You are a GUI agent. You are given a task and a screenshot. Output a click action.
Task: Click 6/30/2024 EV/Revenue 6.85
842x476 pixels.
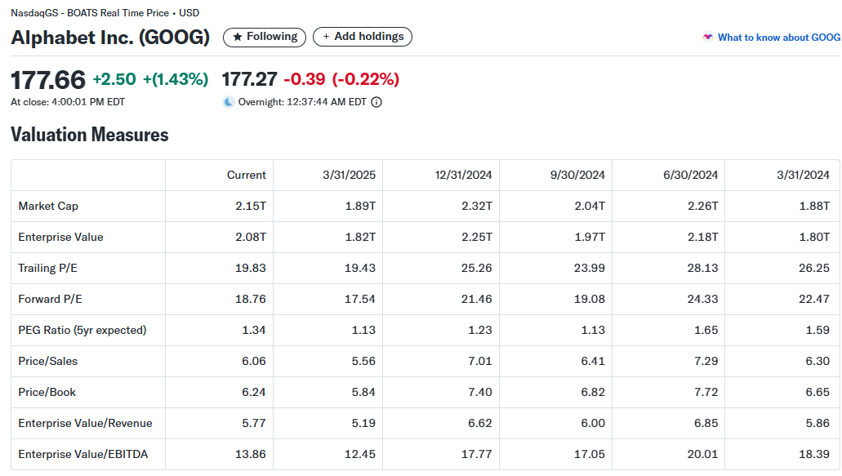click(x=706, y=424)
